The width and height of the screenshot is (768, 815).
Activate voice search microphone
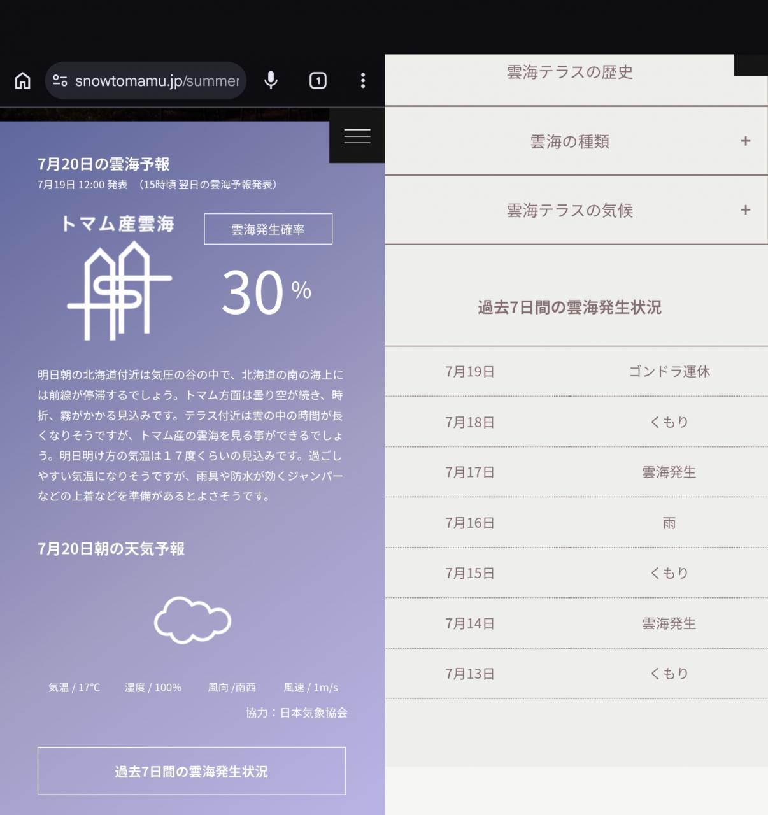coord(271,81)
